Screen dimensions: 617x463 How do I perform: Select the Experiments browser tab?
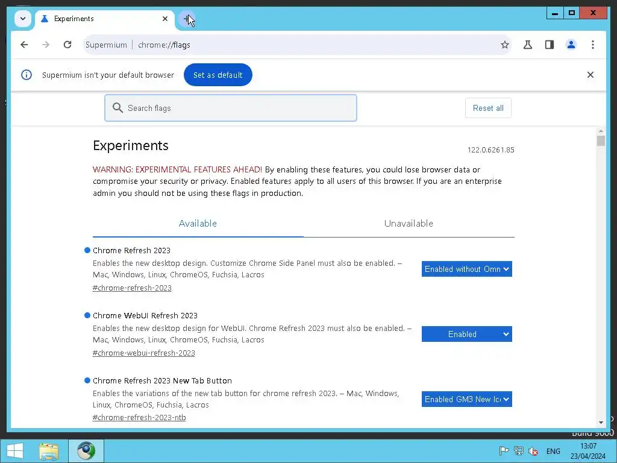[105, 19]
